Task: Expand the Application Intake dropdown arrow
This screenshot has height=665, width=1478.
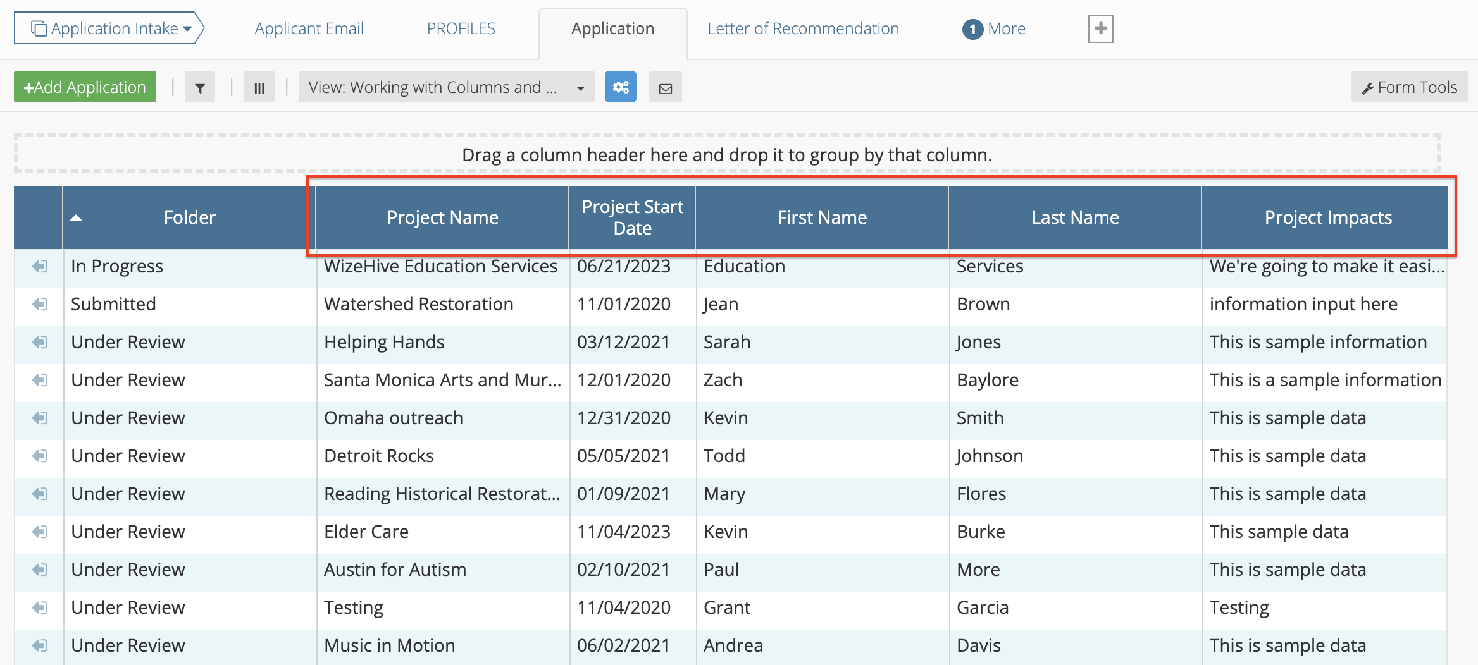Action: [x=187, y=28]
